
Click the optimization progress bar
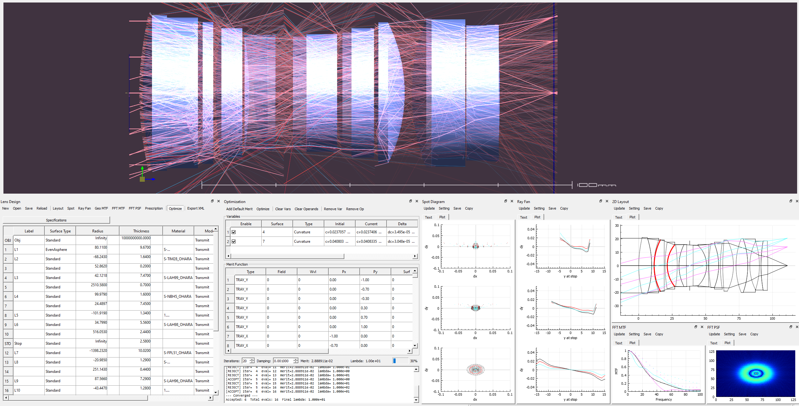[x=400, y=361]
